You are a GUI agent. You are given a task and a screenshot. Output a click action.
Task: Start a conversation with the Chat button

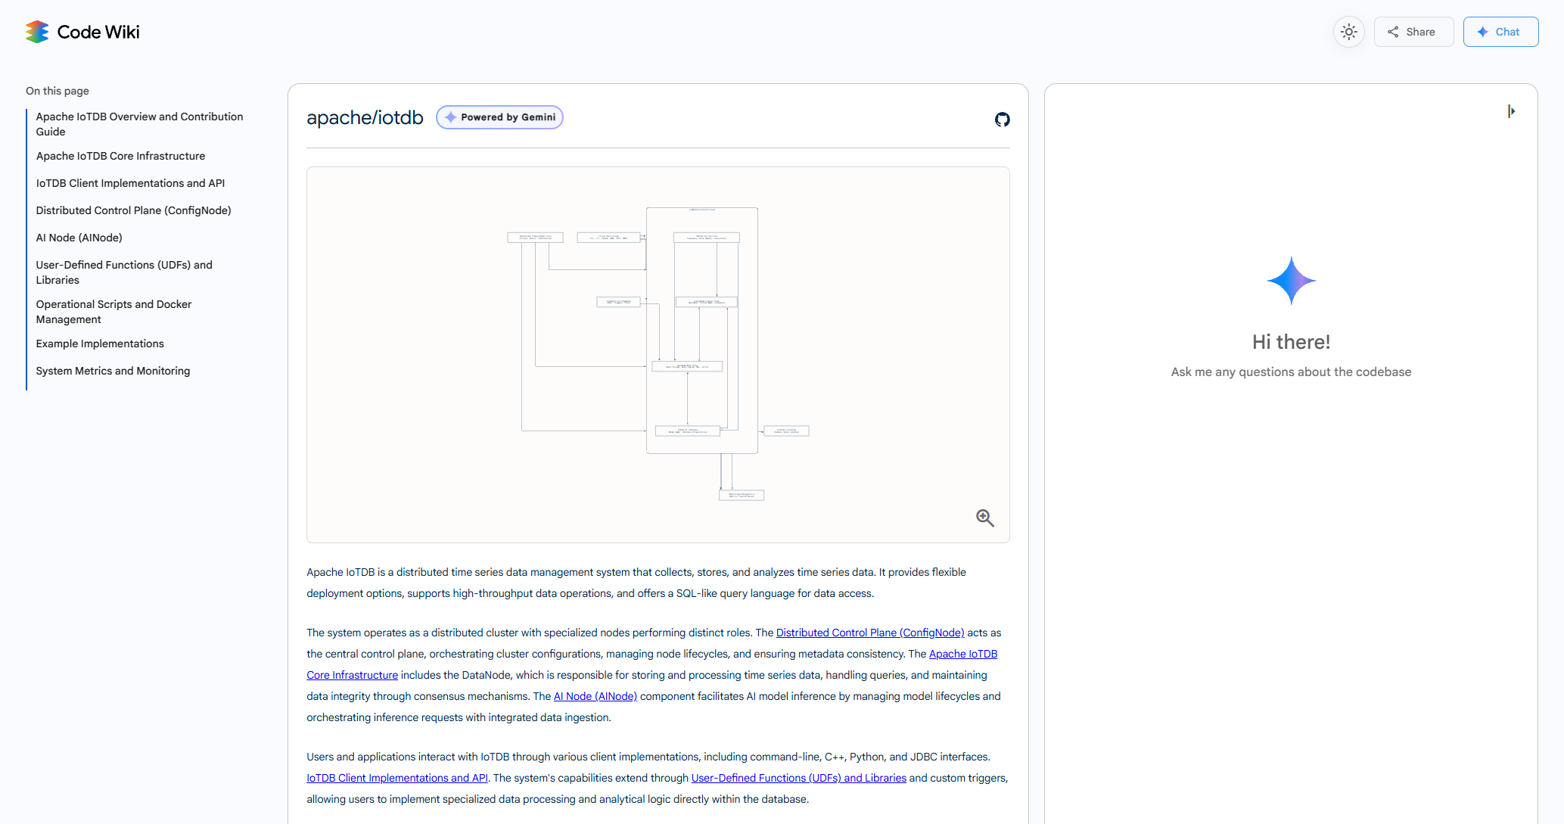click(x=1500, y=31)
